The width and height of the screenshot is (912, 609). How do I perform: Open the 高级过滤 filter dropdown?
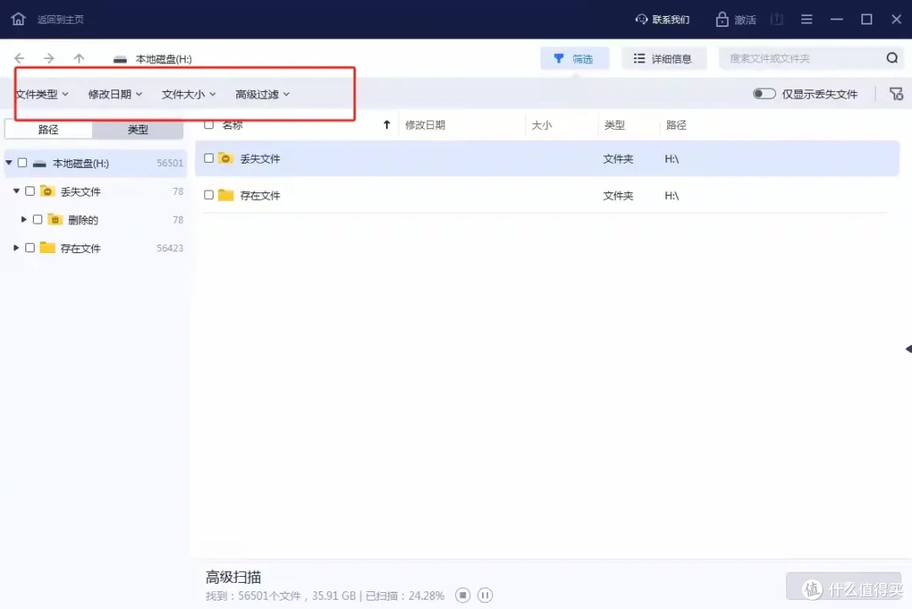(x=263, y=94)
